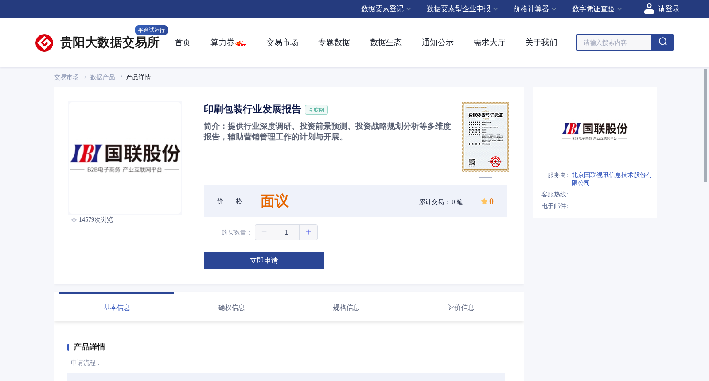Click 交易市场 breadcrumb link

pos(66,77)
